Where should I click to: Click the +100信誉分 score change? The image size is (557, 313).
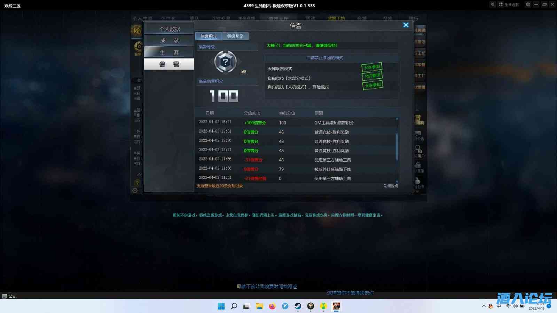[255, 123]
